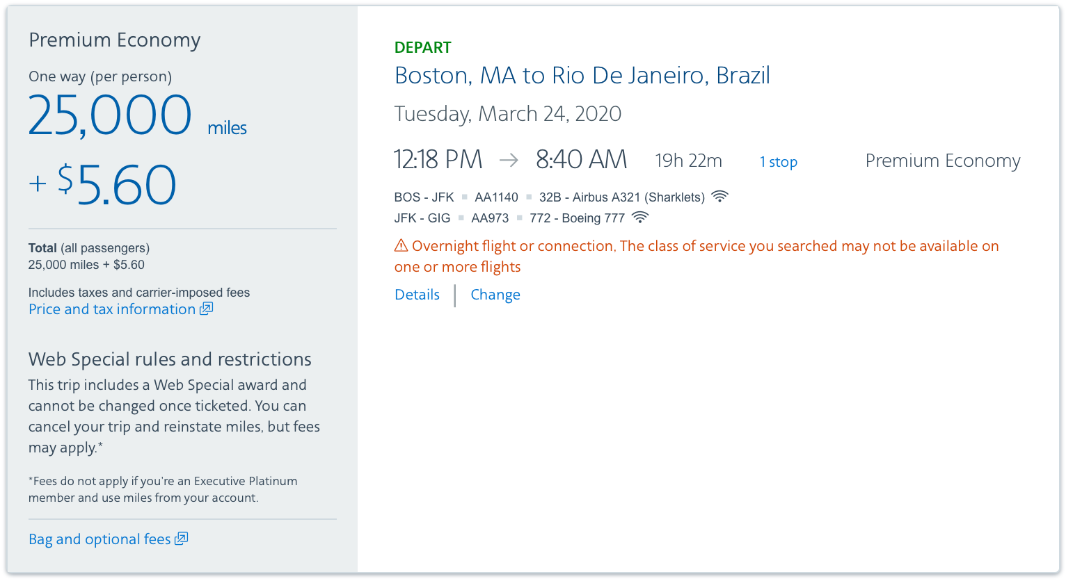Click the 25,000 miles award price

[x=110, y=115]
